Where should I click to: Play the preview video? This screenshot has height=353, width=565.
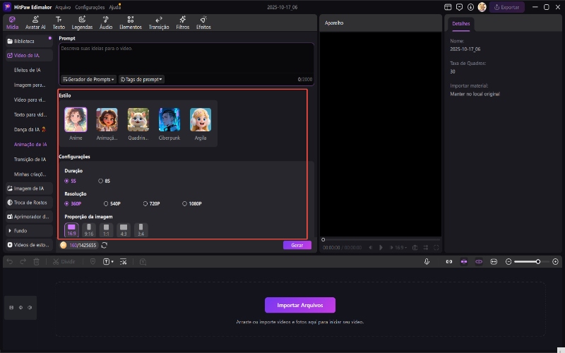381,248
